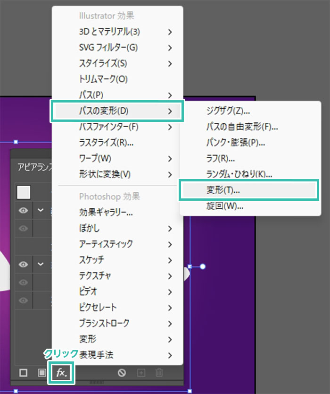Viewport: 330px width, 394px height.
Task: Choose パンク・膨張(P)... from the submenu
Action: (250, 143)
